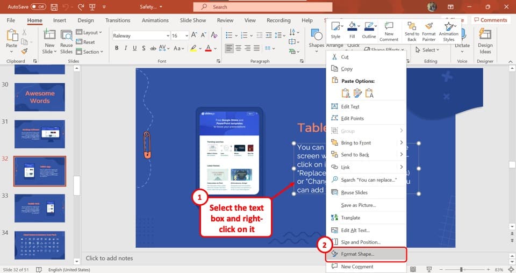
Task: Open the Section dropdown
Action: coord(90,52)
